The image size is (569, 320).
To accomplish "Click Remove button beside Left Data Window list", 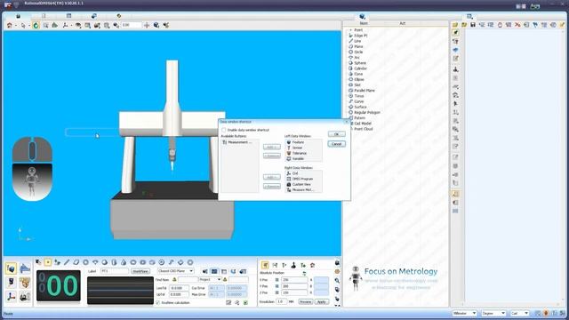I will pos(272,156).
